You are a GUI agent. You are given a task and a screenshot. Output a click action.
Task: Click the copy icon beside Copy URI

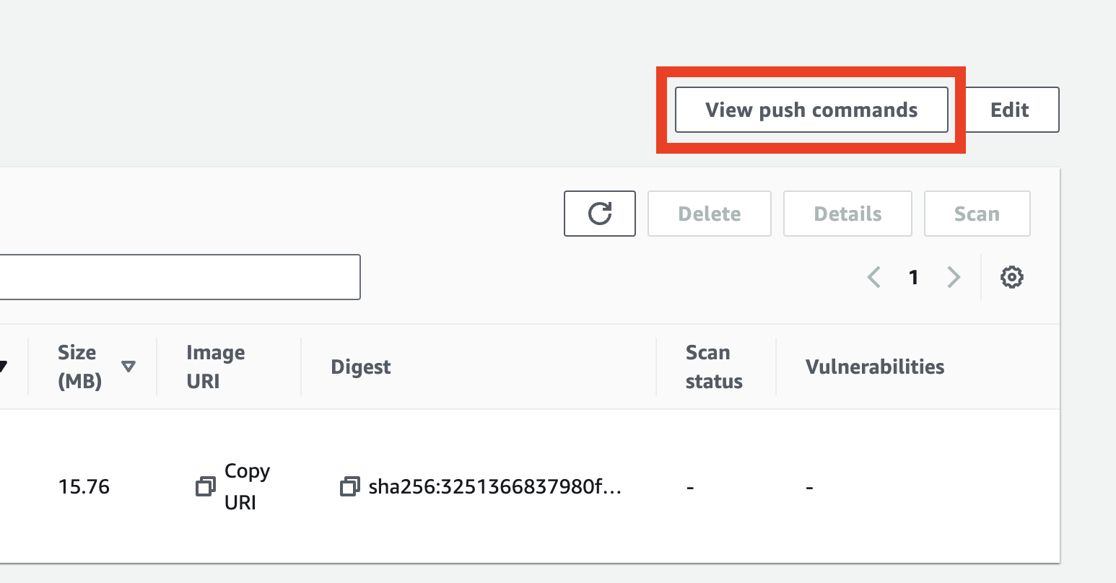tap(206, 486)
